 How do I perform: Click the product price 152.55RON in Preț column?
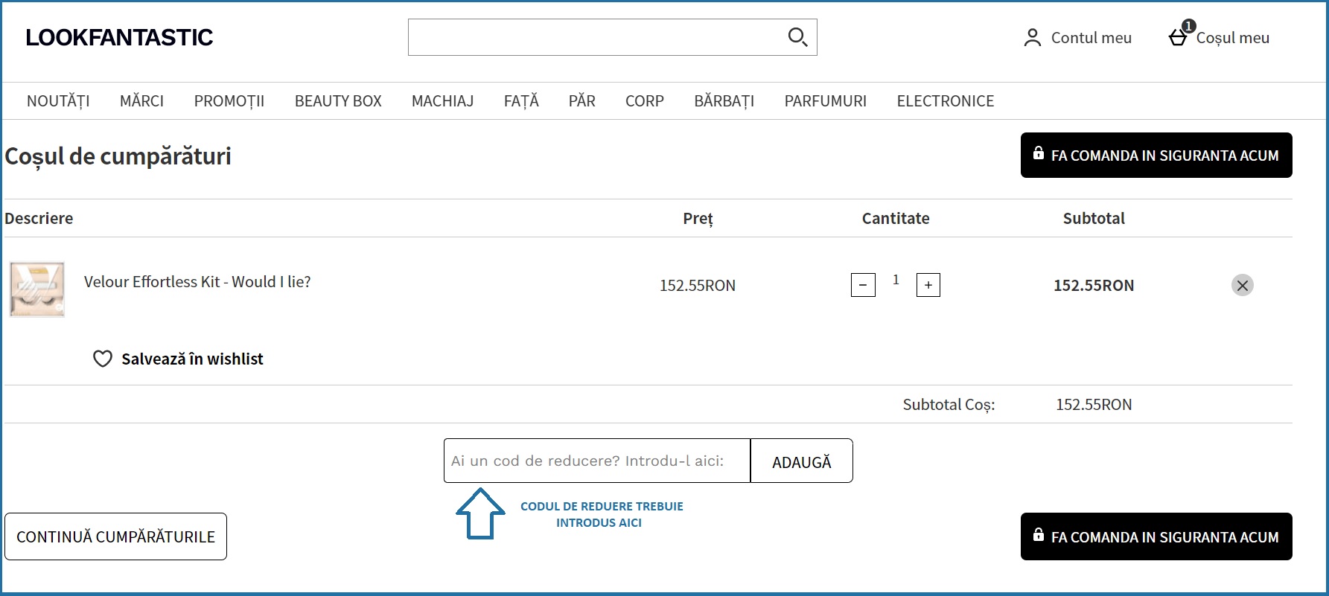tap(698, 286)
